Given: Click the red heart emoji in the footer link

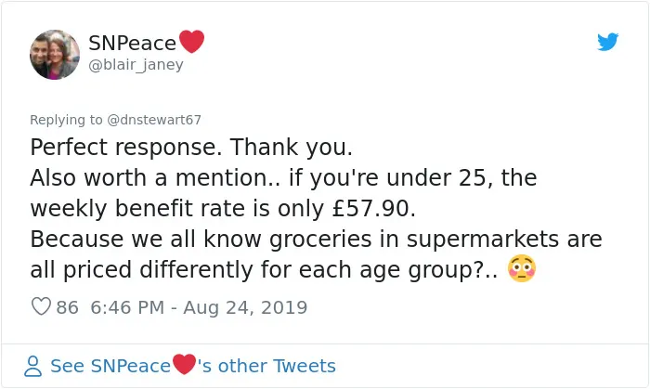Looking at the screenshot, I should [x=184, y=365].
